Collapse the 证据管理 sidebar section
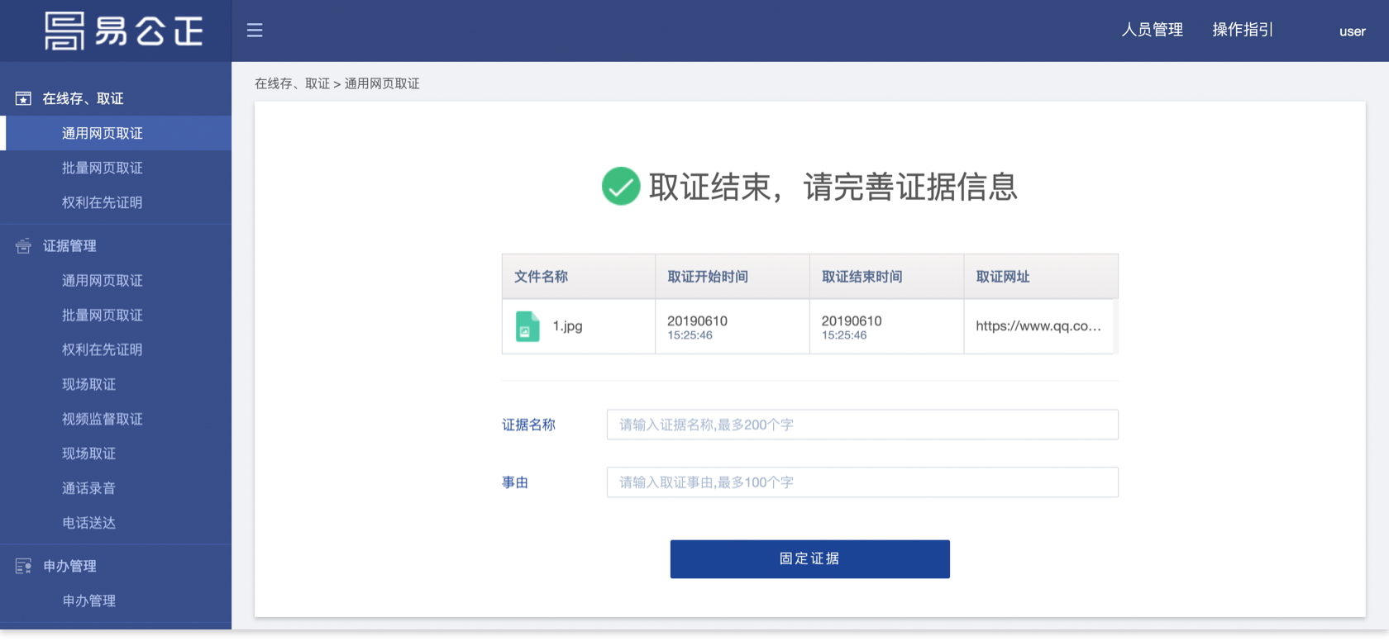This screenshot has width=1389, height=641. pos(69,246)
